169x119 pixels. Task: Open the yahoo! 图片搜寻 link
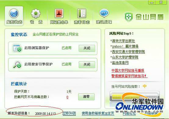pos(125,46)
